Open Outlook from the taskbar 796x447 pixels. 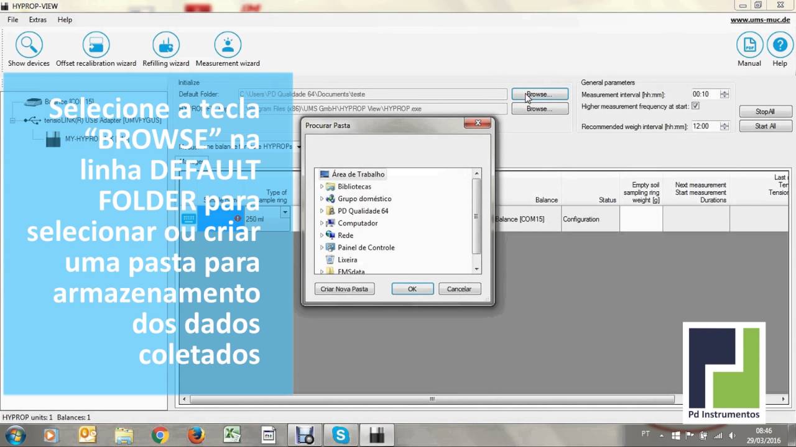[88, 436]
